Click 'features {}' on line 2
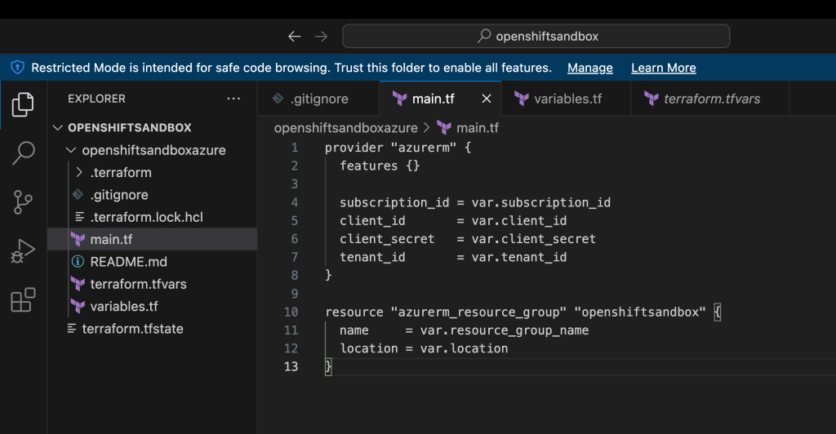The width and height of the screenshot is (836, 434). coord(380,166)
